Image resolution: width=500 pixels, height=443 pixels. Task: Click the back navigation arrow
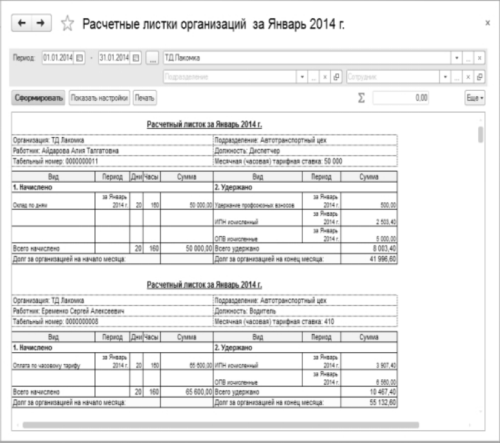(x=21, y=23)
